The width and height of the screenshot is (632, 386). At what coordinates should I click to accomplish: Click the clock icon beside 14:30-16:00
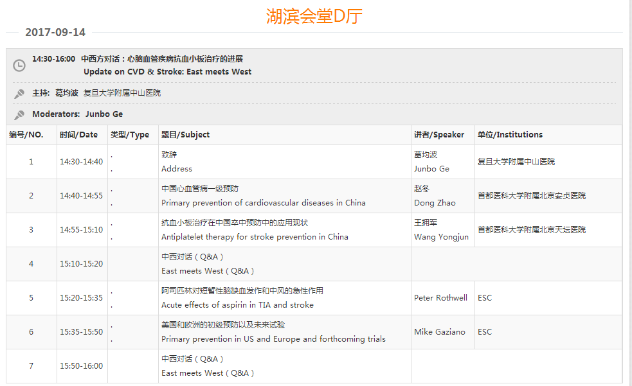(19, 66)
